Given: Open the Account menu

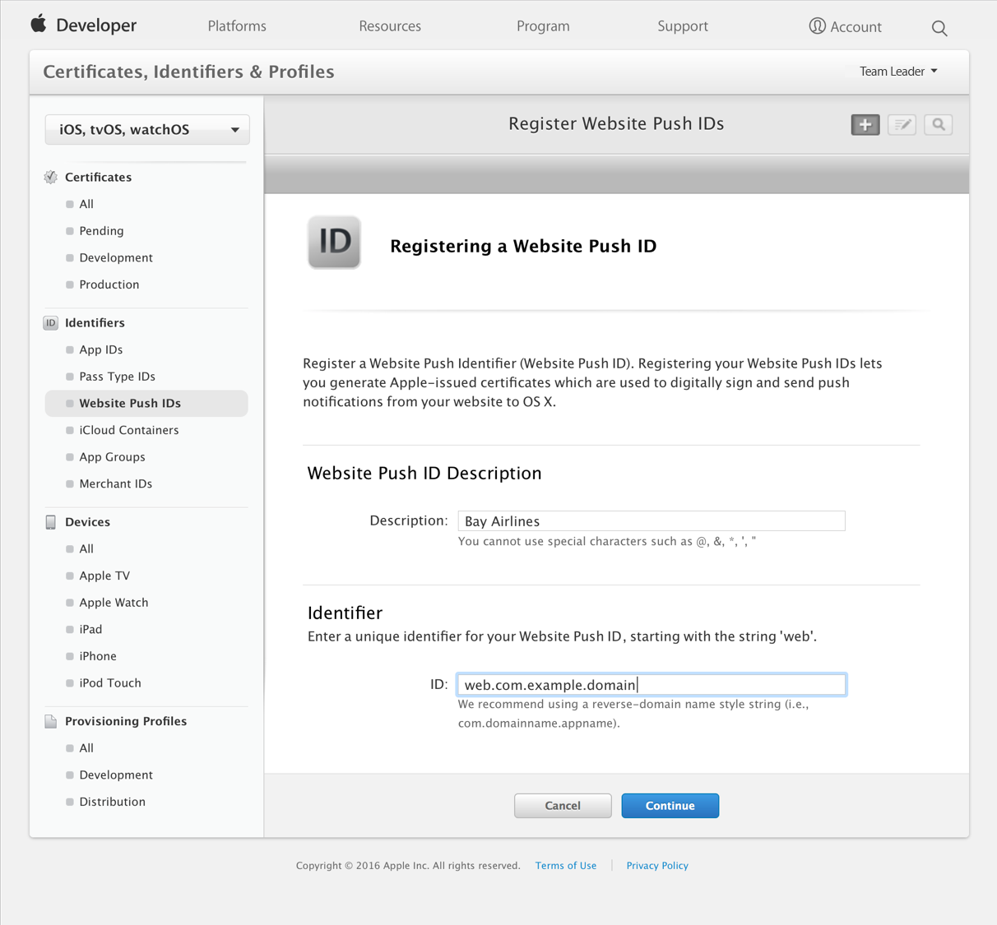Looking at the screenshot, I should coord(845,26).
